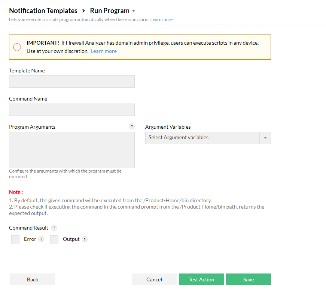Click the Template Name input field
Screen dimensions: 326x293
tap(71, 81)
